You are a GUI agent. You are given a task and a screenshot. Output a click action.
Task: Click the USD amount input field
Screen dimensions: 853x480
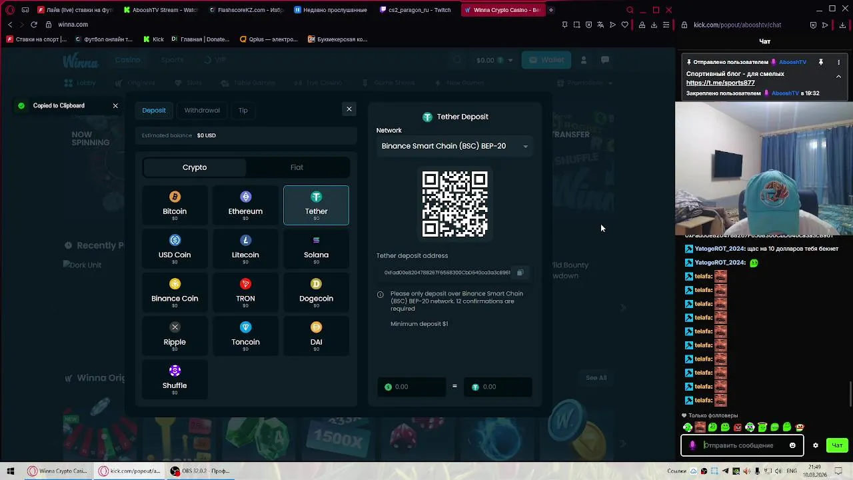click(412, 387)
